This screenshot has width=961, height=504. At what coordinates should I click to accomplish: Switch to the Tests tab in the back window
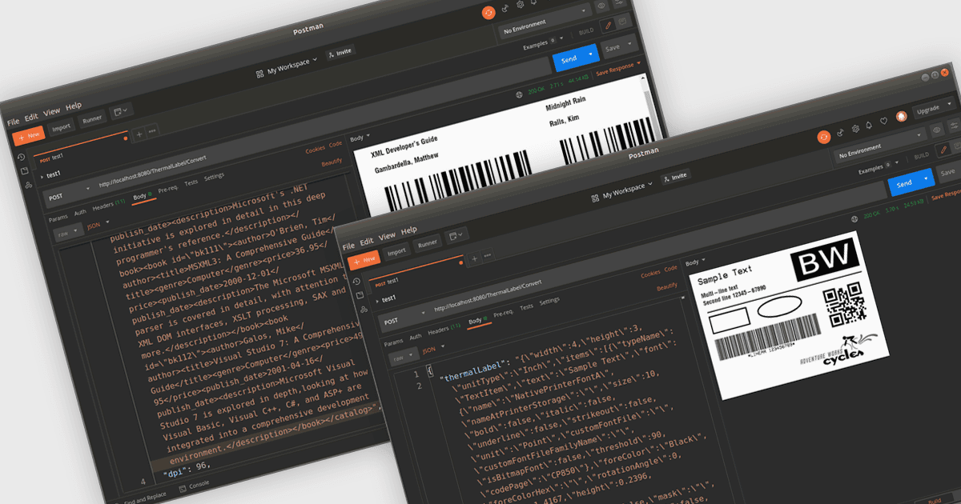click(191, 182)
